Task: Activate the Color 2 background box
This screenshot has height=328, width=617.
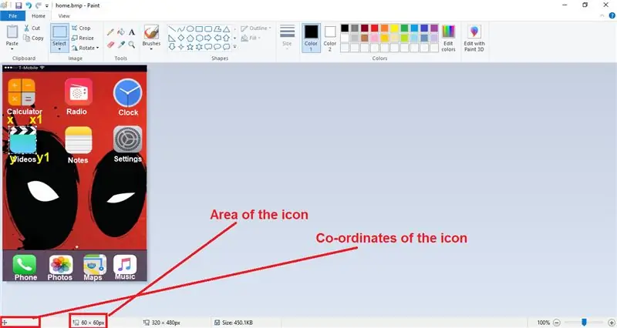Action: (330, 38)
